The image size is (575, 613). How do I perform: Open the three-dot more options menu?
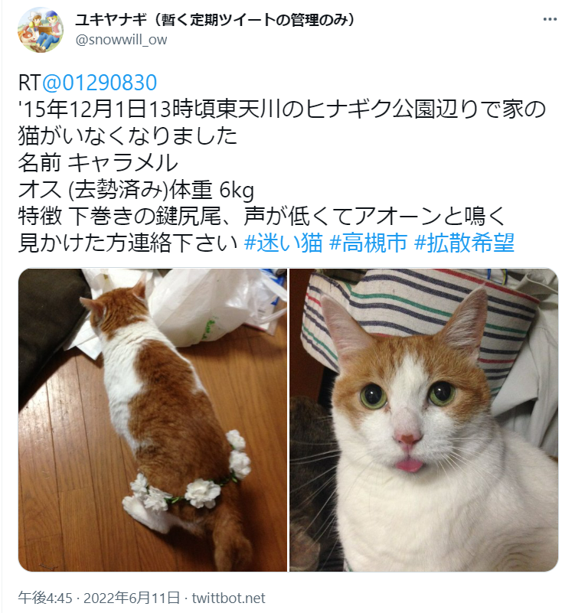[x=550, y=19]
